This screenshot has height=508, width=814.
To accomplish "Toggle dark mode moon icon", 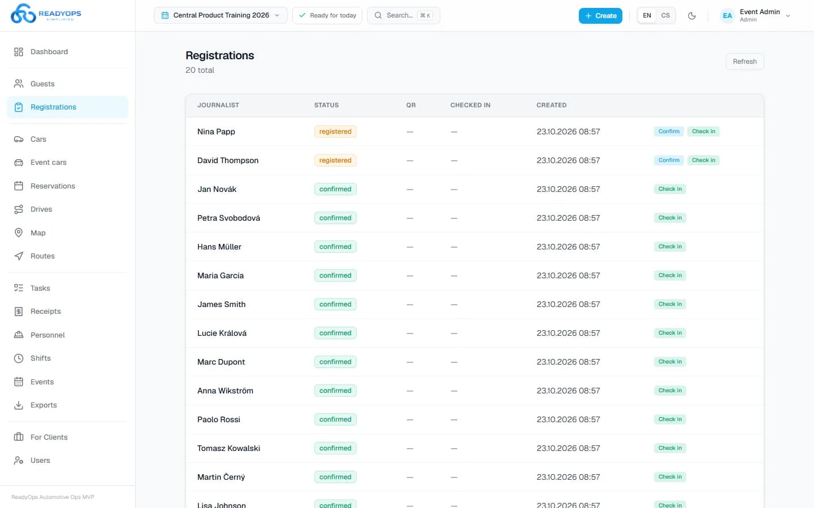I will coord(692,16).
